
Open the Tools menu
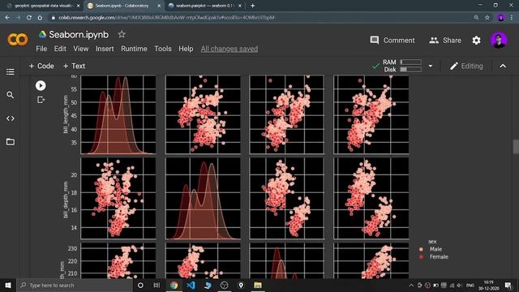coord(163,49)
